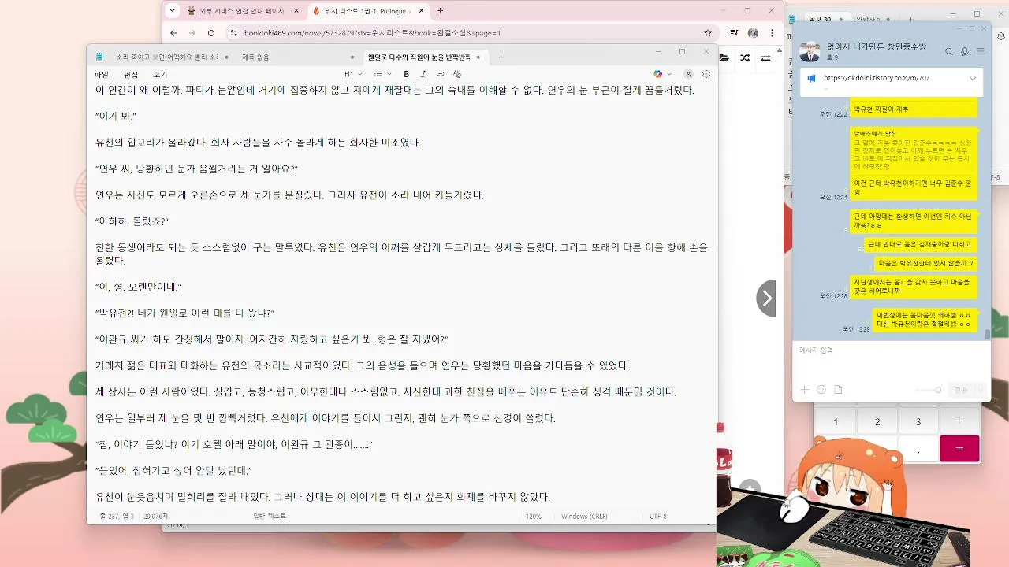Apply bold formatting in Notepad toolbar

pos(407,74)
